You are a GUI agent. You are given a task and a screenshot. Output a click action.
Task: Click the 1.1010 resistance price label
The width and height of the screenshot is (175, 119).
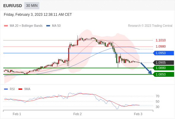click(x=160, y=40)
